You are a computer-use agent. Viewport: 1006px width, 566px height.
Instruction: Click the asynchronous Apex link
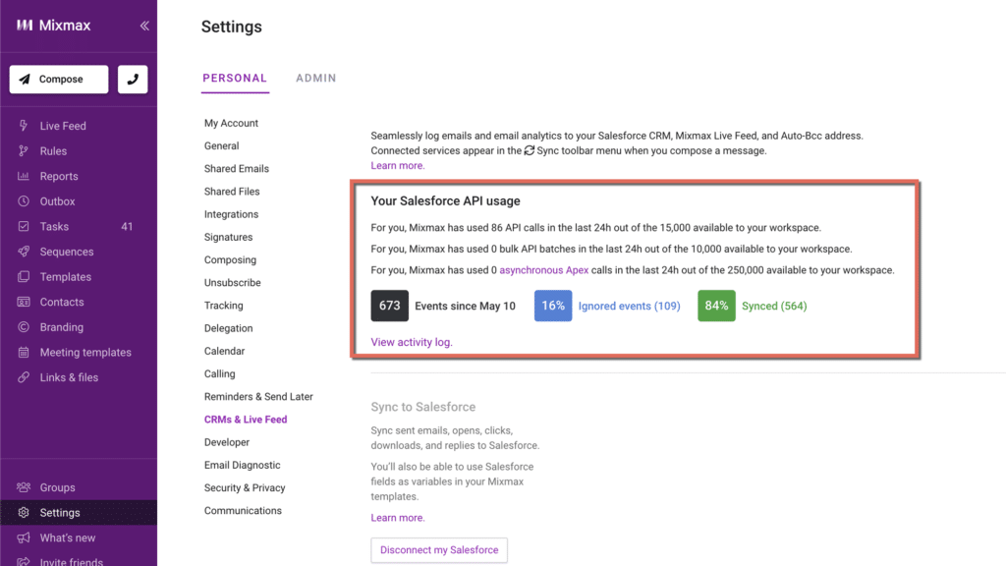pos(543,270)
